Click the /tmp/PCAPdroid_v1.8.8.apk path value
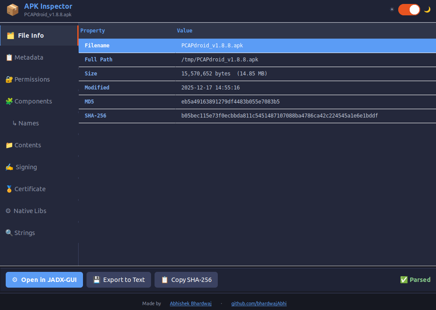The width and height of the screenshot is (436, 310). coord(220,60)
